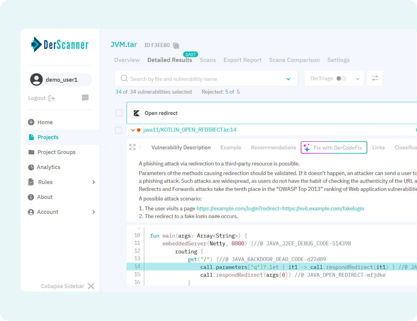Click the DerScanner logo
417x321 pixels.
coord(59,44)
